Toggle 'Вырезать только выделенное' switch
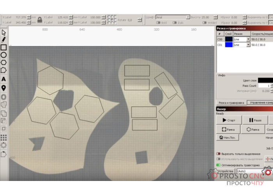 218,154
